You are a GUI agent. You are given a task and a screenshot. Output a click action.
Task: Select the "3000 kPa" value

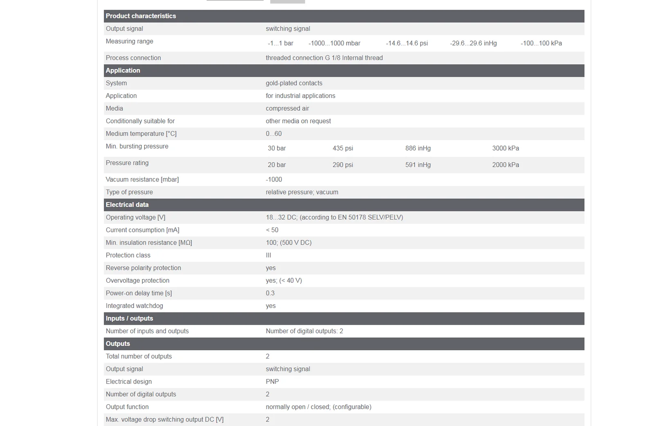pyautogui.click(x=506, y=148)
